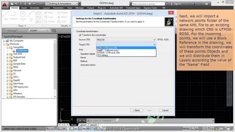Click the search binoculars icon

pos(167,4)
